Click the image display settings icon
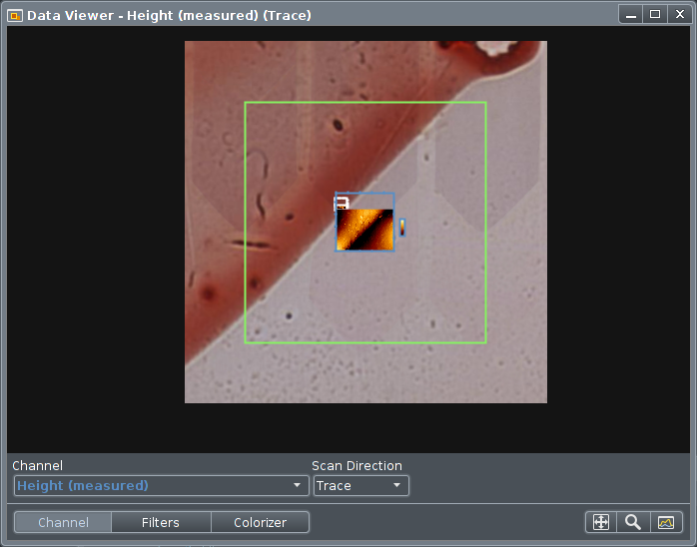Screen dimensions: 697x547 (x=663, y=522)
